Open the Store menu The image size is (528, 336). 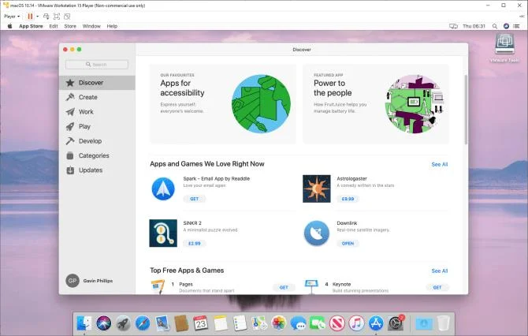tap(70, 26)
